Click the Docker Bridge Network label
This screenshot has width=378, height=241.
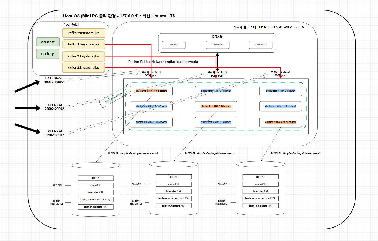point(163,62)
